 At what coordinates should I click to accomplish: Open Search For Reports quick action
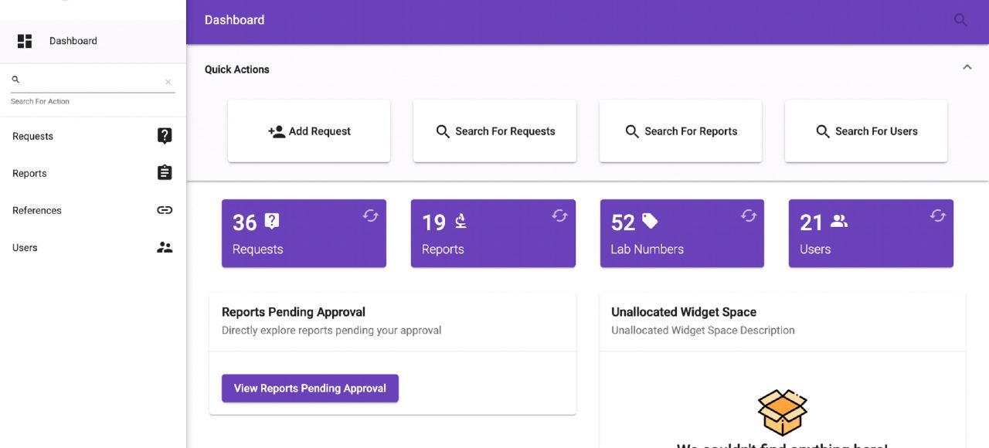(x=681, y=131)
